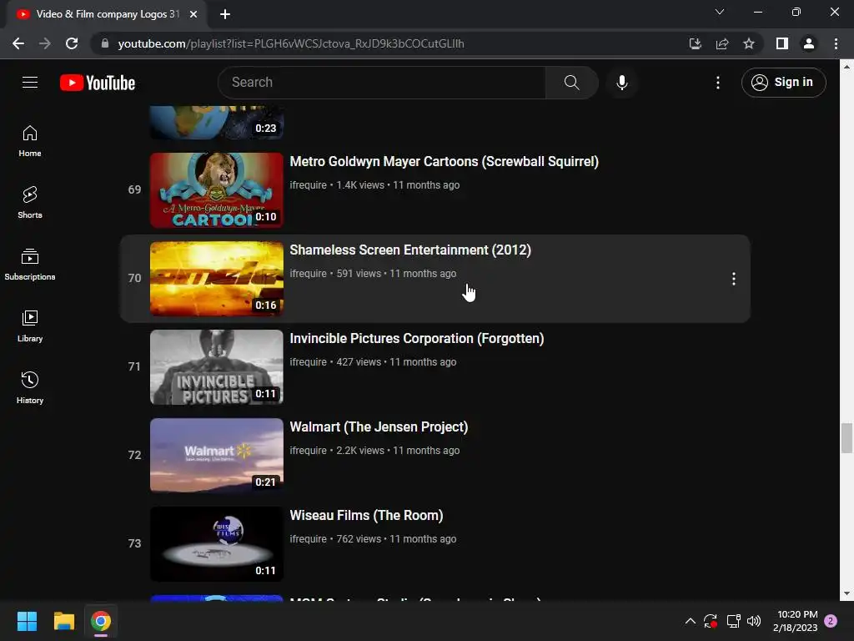Open a new browser tab
Screen dimensions: 854x641
(x=225, y=14)
